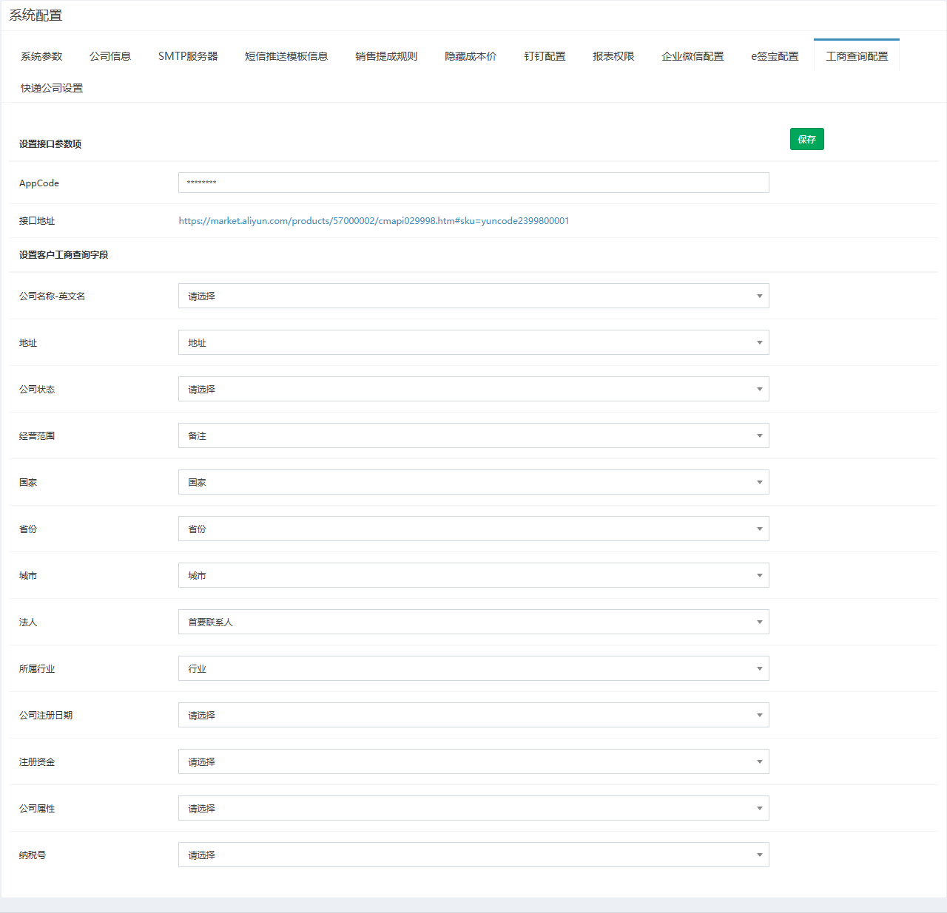The height and width of the screenshot is (913, 947).
Task: Click the 公司注册日期 row label
Action: (46, 716)
